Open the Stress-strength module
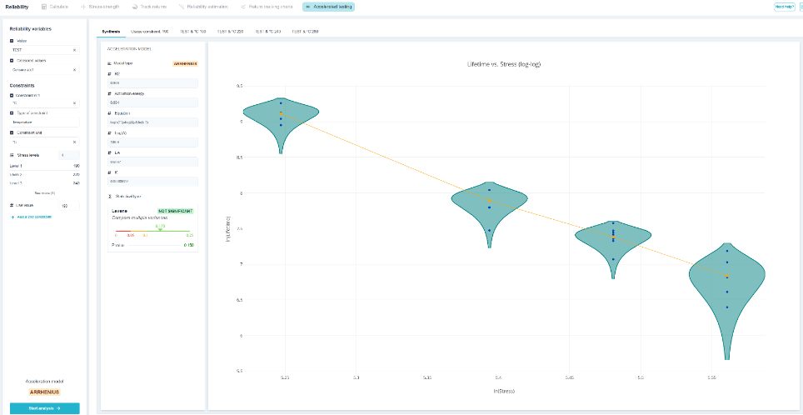Viewport: 803px width, 415px height. [100, 7]
